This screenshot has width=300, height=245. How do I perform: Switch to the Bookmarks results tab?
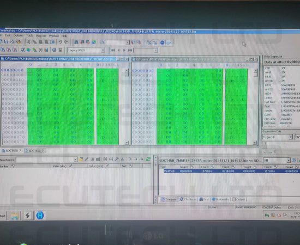pos(220,199)
